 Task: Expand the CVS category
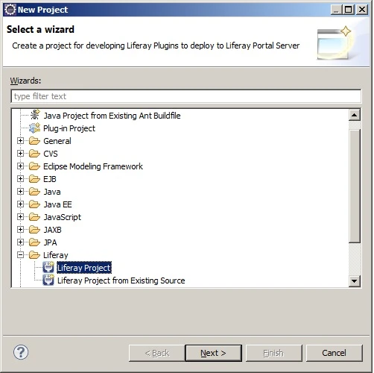point(20,154)
